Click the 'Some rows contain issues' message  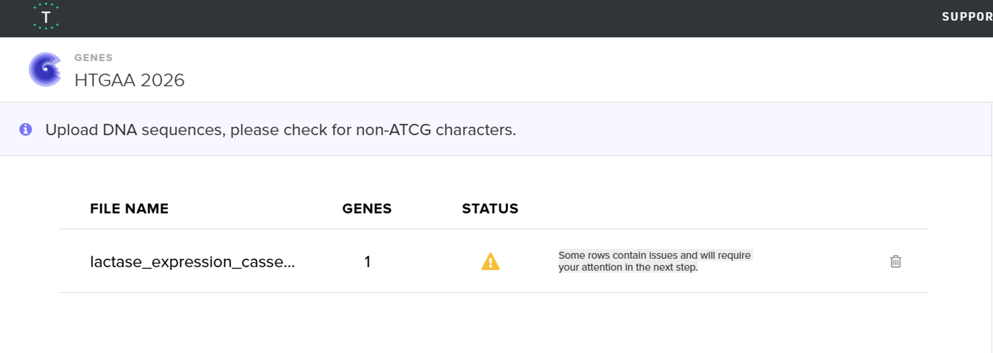point(654,255)
